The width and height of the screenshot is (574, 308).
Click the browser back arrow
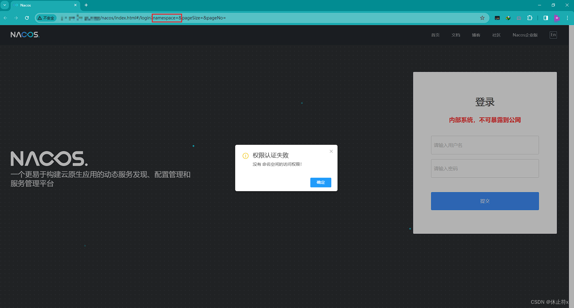pos(6,18)
